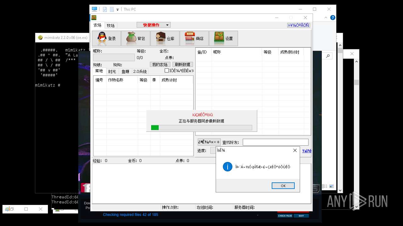The height and width of the screenshot is (226, 403).
Task: Switch to the 鱼塘 fish pond tab
Action: click(125, 71)
